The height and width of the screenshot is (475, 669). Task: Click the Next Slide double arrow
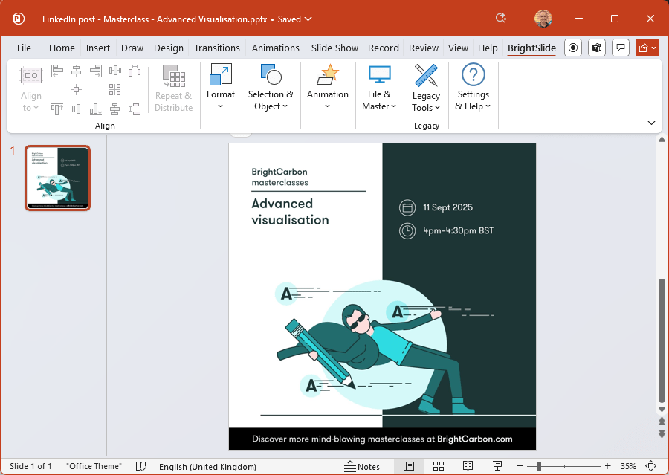point(662,433)
